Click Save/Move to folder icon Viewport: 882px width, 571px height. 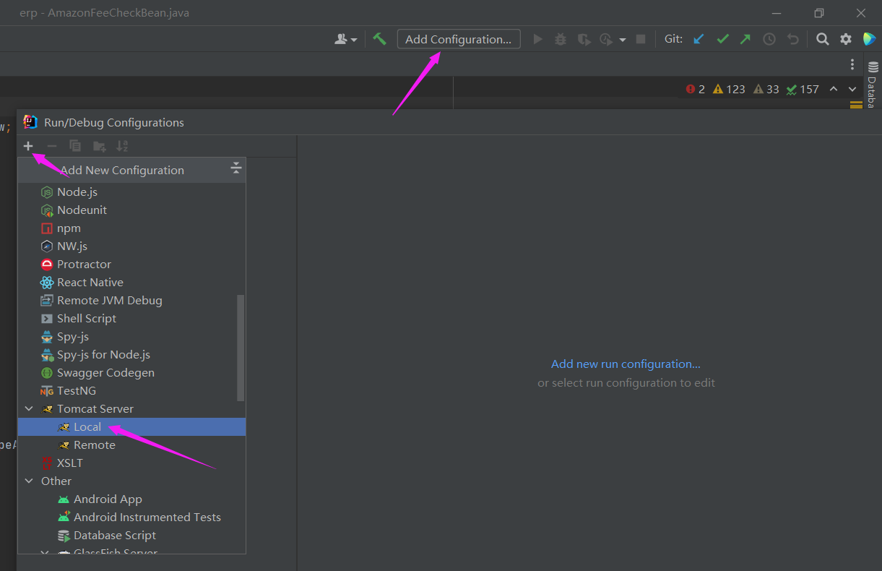point(100,146)
